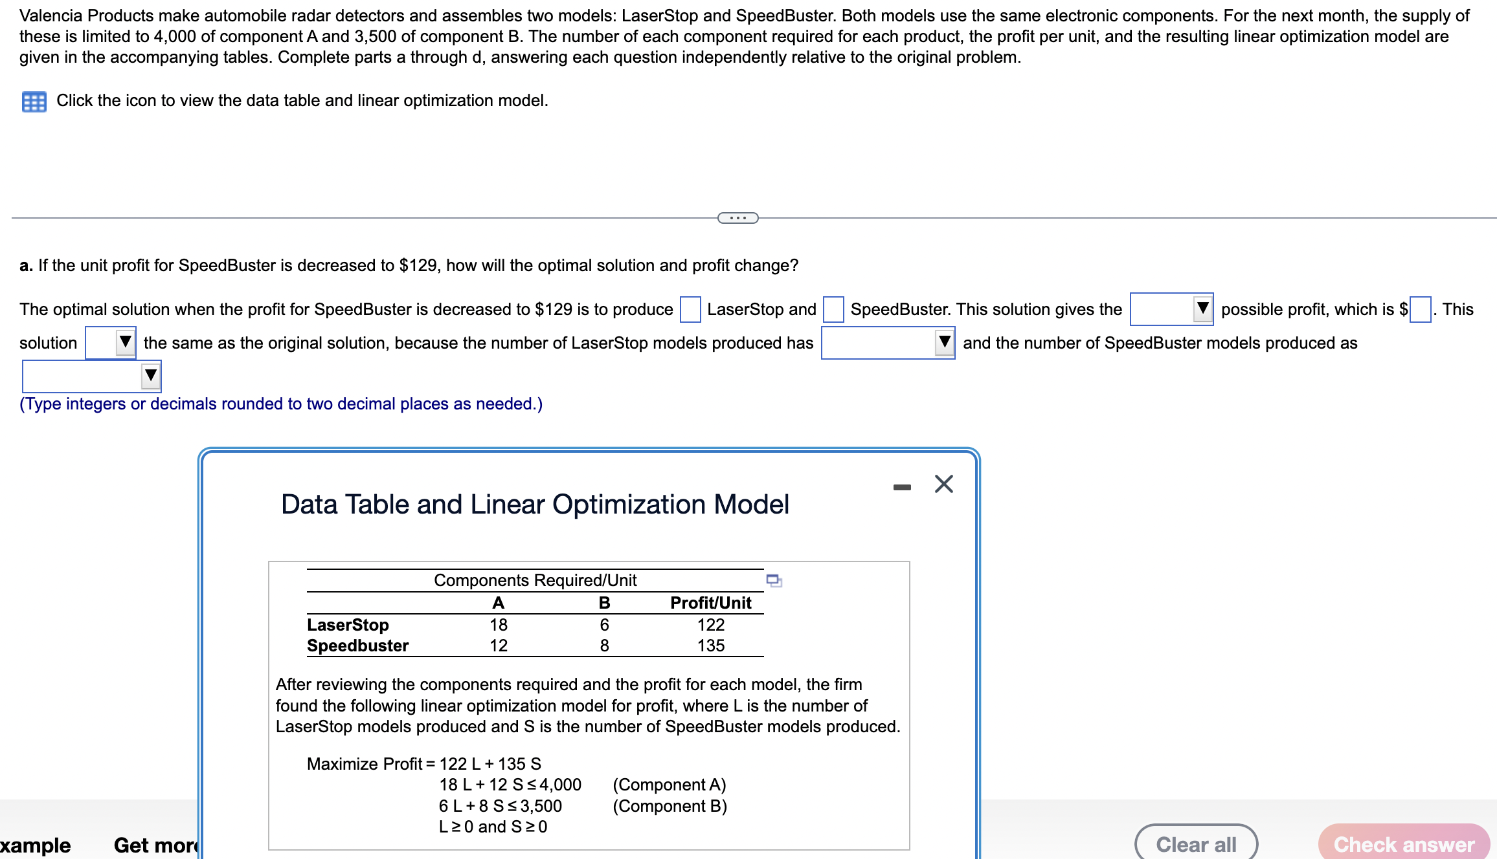Click the LaserStop row label in table
Image resolution: width=1497 pixels, height=859 pixels.
point(348,625)
